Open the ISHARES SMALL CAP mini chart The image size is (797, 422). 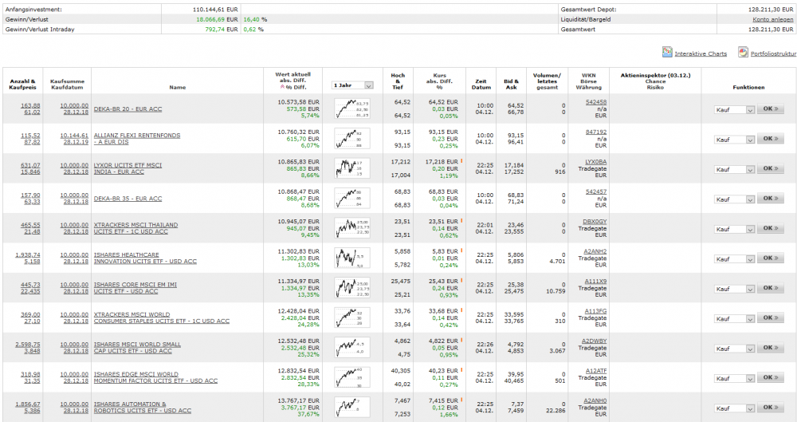(x=352, y=348)
